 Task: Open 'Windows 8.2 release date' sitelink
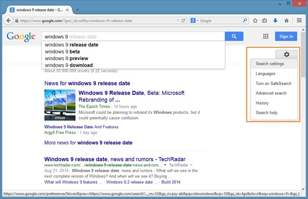(132, 182)
